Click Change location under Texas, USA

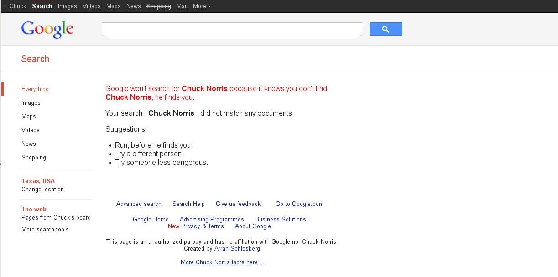(x=42, y=190)
